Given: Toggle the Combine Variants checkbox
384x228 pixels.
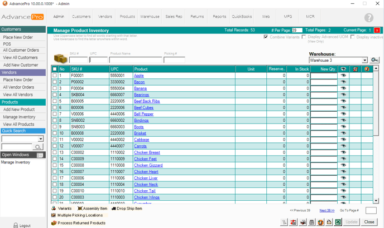Looking at the screenshot, I should 266,37.
